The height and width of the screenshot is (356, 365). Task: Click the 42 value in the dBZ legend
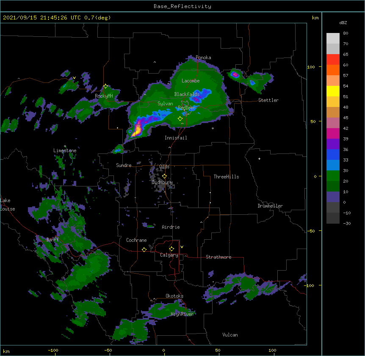[x=346, y=128]
